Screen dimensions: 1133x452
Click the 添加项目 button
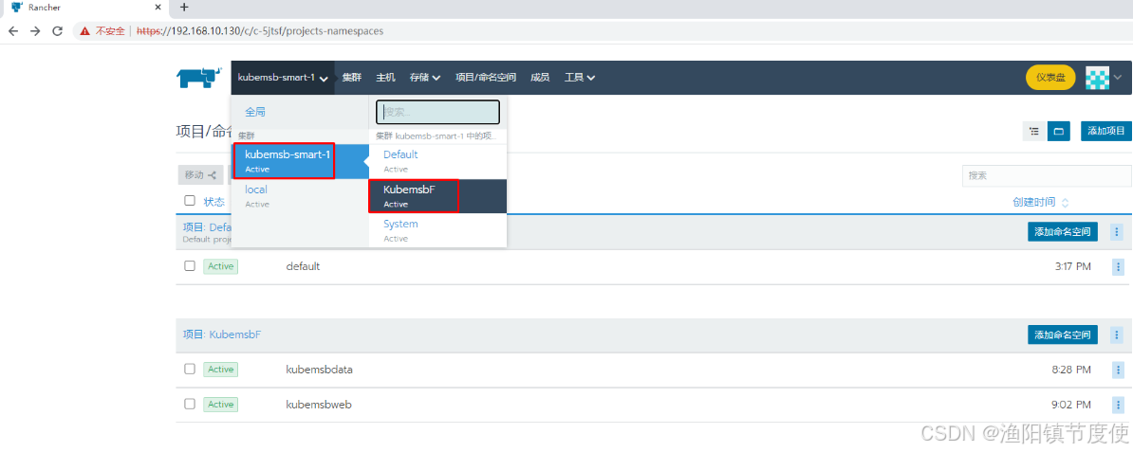click(x=1105, y=132)
